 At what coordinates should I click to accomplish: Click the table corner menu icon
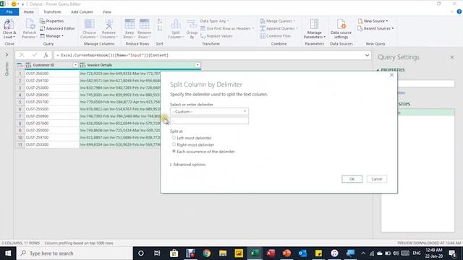tap(20, 65)
